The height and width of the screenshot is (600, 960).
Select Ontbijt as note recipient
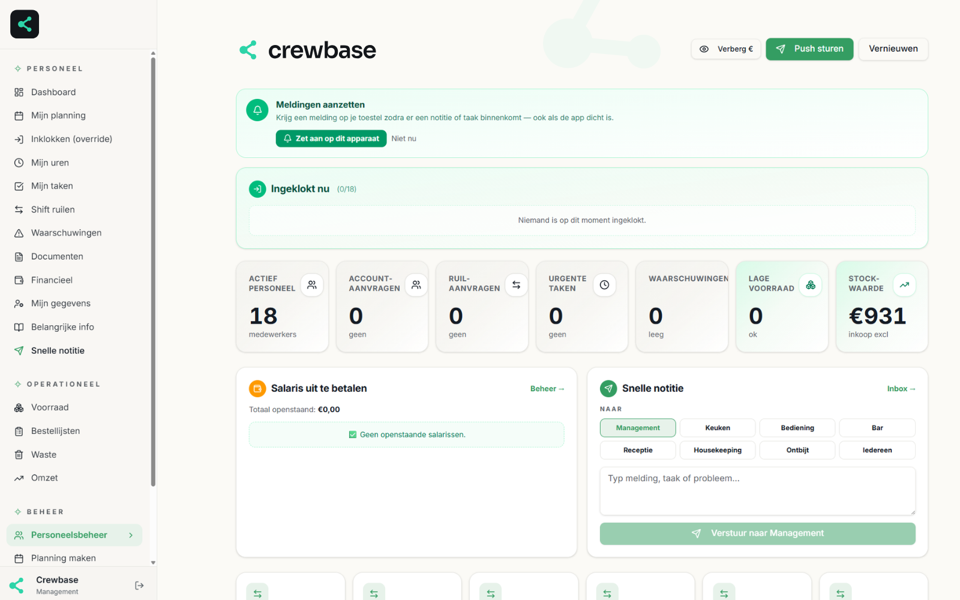[797, 450]
